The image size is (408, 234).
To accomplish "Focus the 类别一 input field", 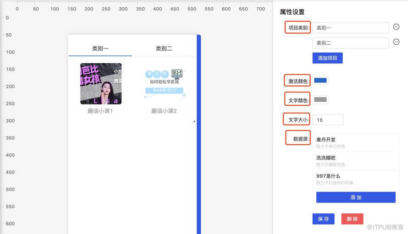I will pos(351,27).
